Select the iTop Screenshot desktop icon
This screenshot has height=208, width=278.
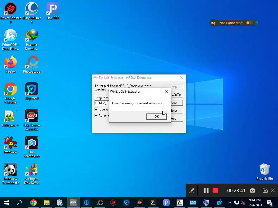[31, 147]
